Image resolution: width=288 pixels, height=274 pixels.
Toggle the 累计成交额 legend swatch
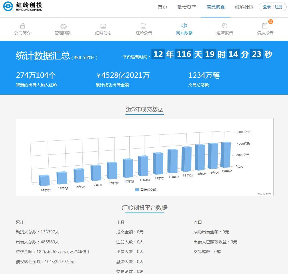[137, 190]
